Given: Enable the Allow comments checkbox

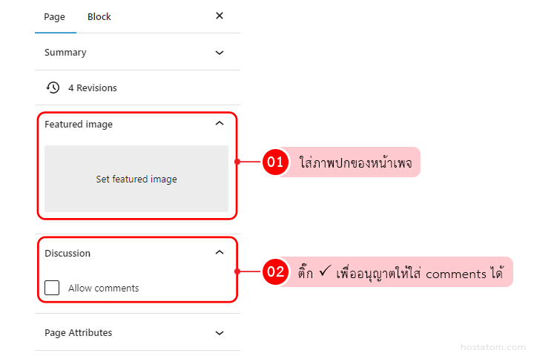Looking at the screenshot, I should pos(52,288).
